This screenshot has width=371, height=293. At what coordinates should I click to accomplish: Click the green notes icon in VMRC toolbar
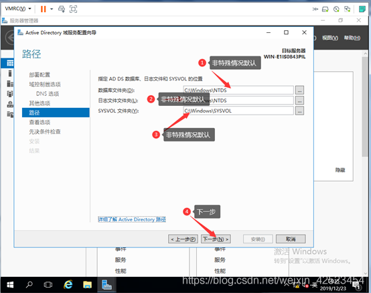pyautogui.click(x=362, y=9)
